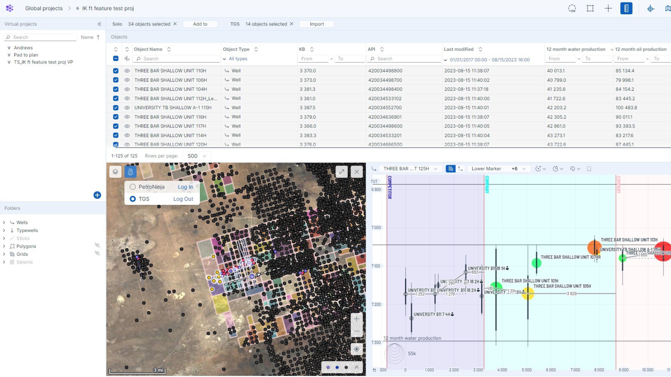Image resolution: width=671 pixels, height=377 pixels.
Task: Click the grid/table layout icon top right
Action: (x=590, y=8)
